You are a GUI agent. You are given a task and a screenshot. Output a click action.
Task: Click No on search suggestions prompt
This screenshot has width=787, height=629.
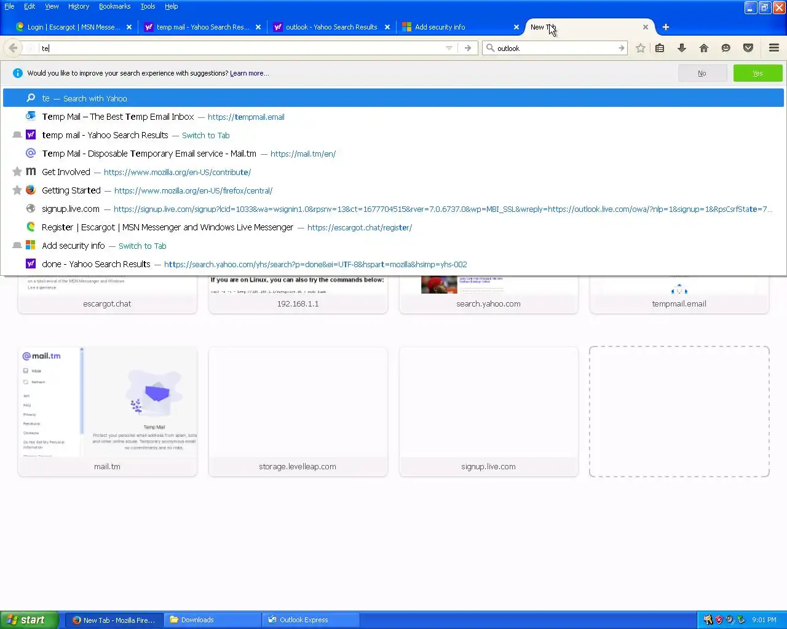(x=702, y=73)
